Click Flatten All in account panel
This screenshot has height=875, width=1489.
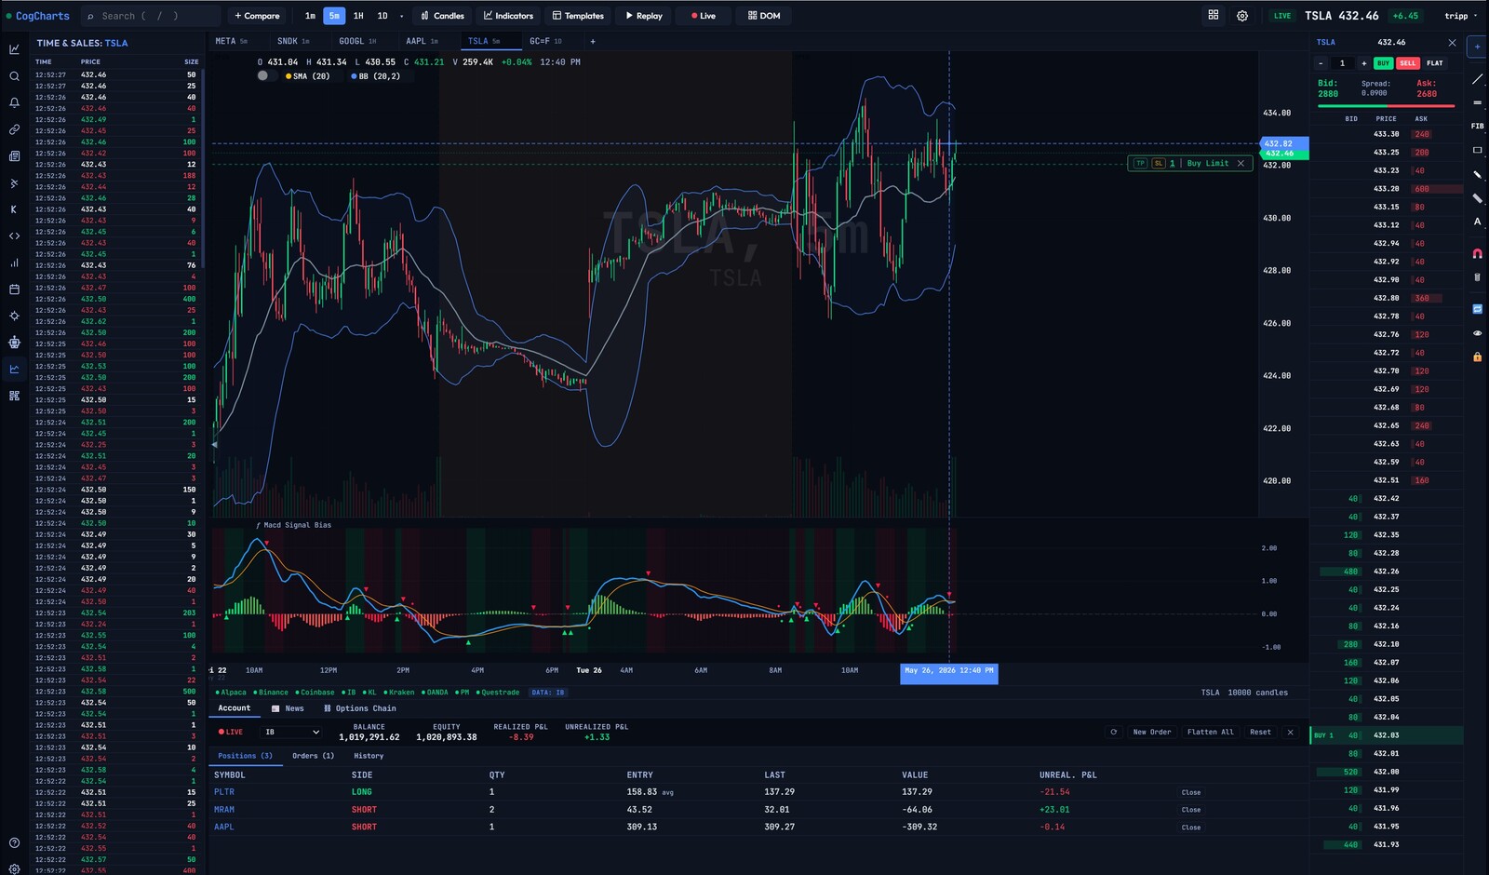[1211, 732]
